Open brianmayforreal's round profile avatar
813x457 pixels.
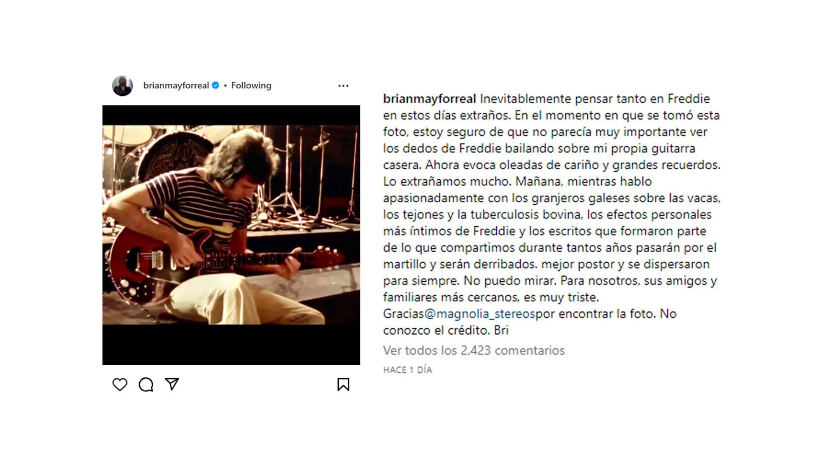point(122,86)
